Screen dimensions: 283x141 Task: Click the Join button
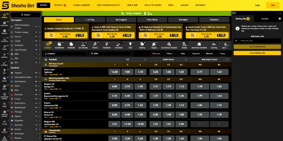coord(273,5)
